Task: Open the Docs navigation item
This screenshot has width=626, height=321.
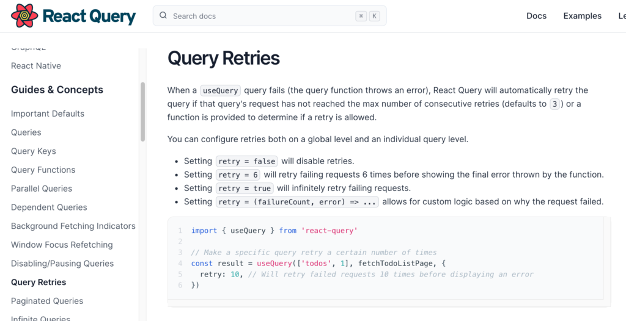Action: point(537,16)
